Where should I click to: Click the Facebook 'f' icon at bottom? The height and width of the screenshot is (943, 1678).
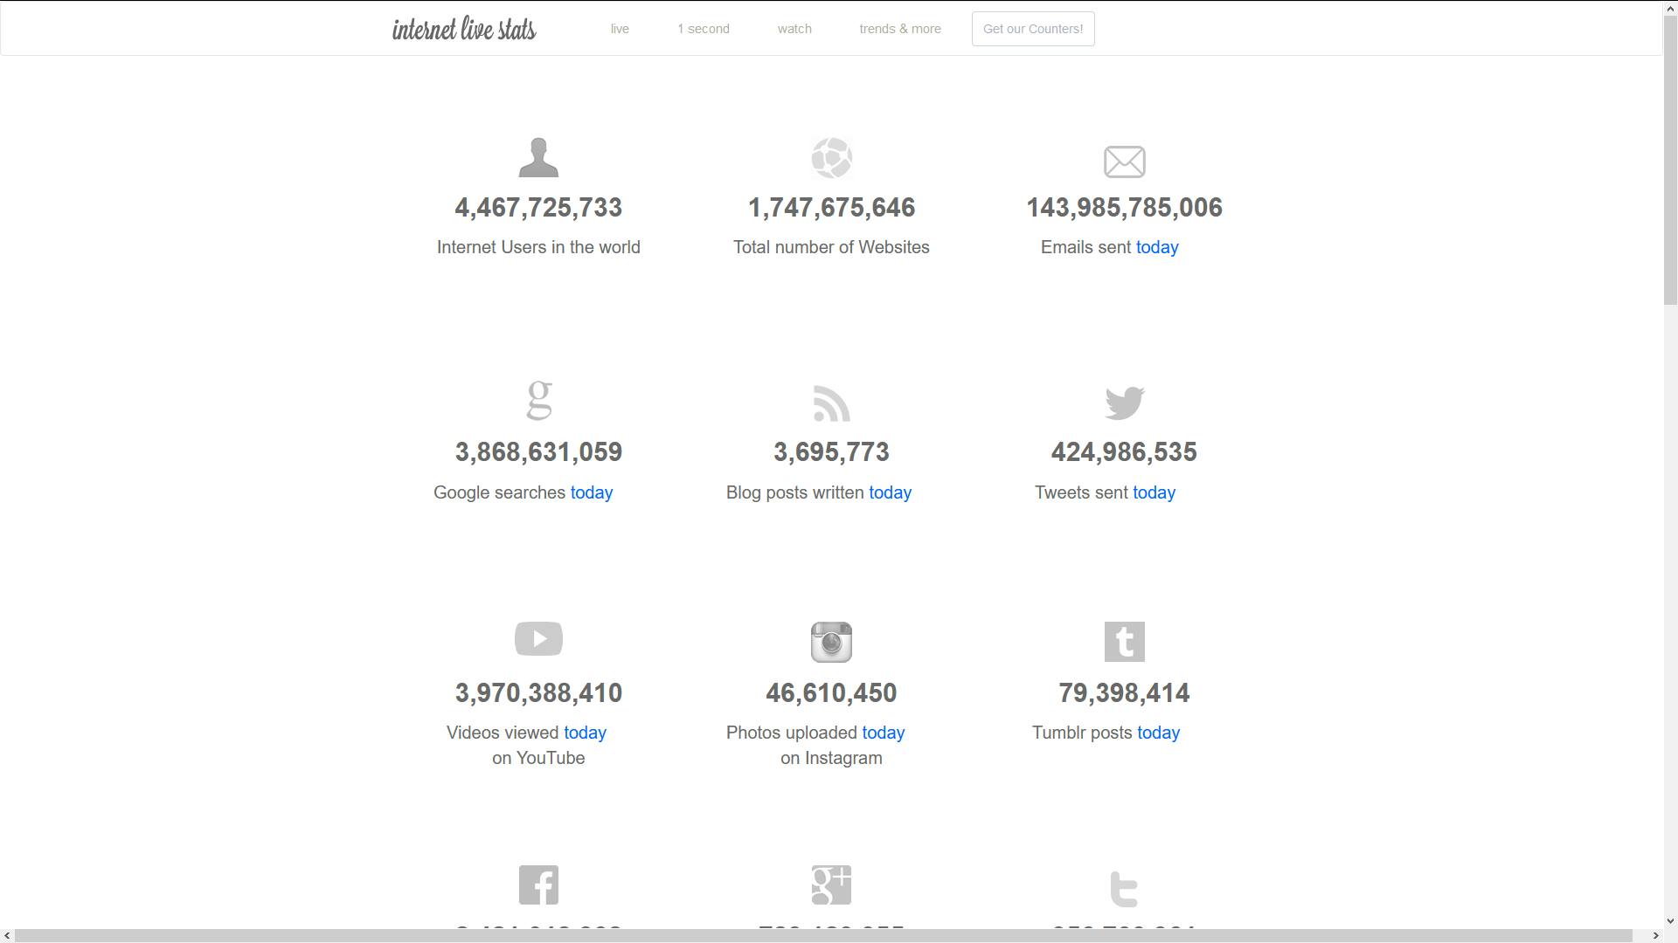click(538, 884)
